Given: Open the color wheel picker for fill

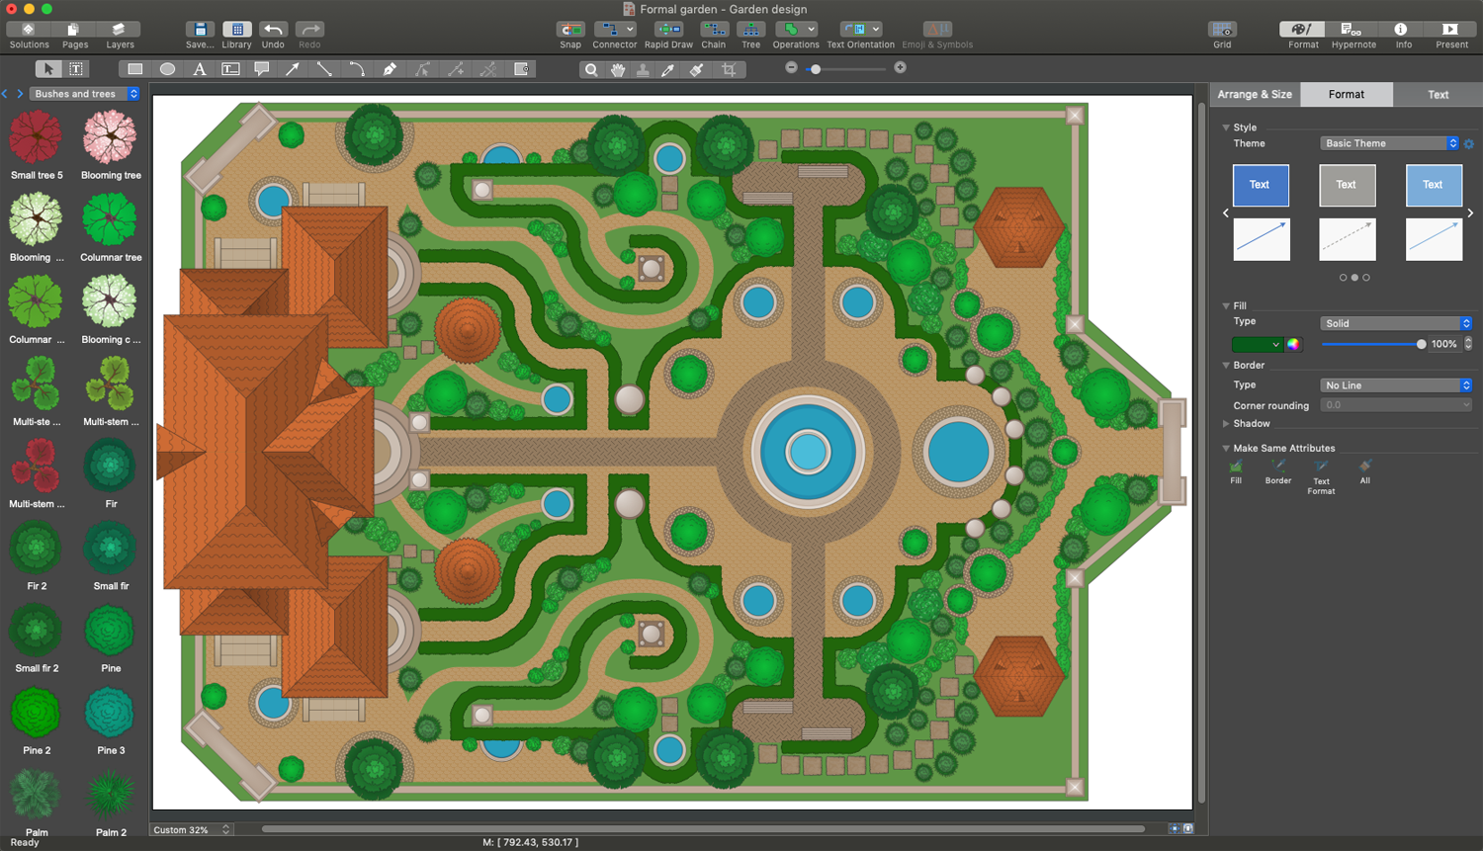Looking at the screenshot, I should click(x=1293, y=344).
